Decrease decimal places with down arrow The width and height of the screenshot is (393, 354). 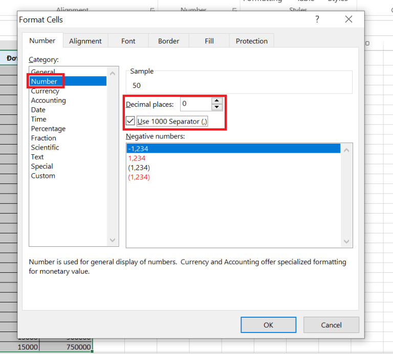pos(217,107)
